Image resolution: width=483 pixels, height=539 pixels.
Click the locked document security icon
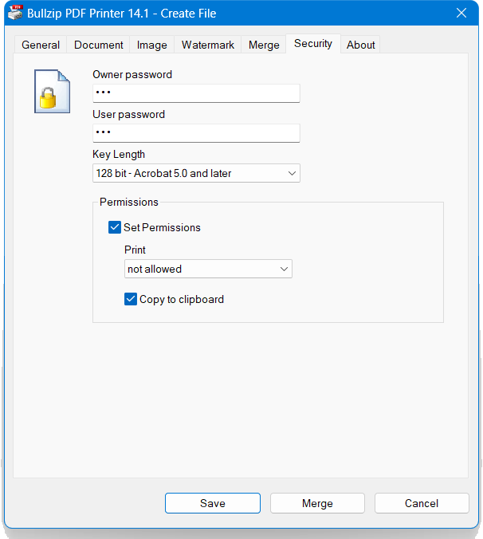tap(53, 91)
